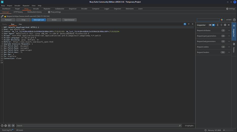The width and height of the screenshot is (237, 132).
Task: Open the highlight color picker icon
Action: pyautogui.click(x=222, y=20)
